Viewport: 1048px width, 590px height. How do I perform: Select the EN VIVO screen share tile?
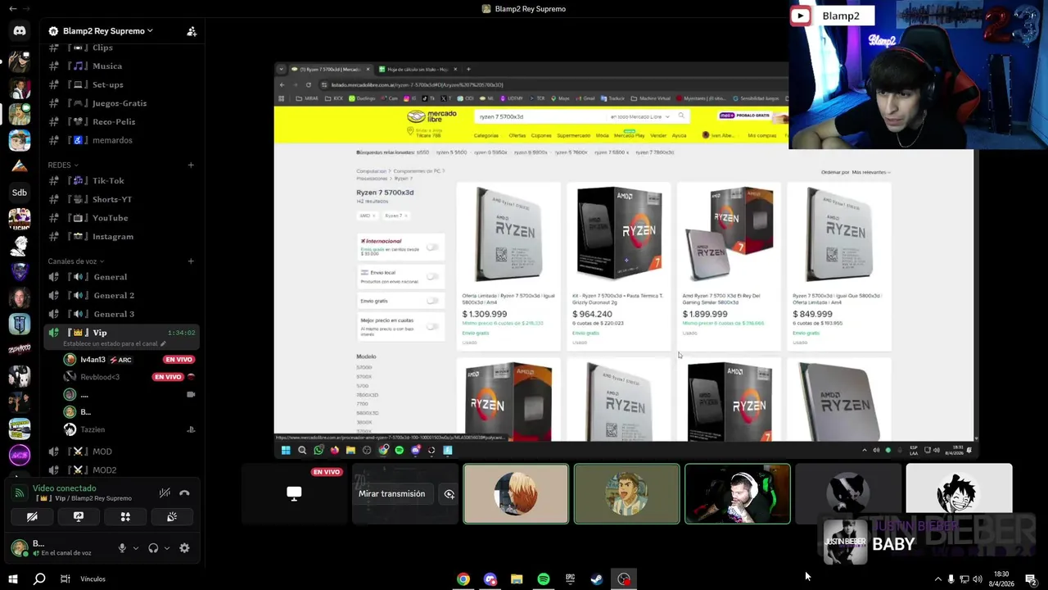(x=294, y=493)
